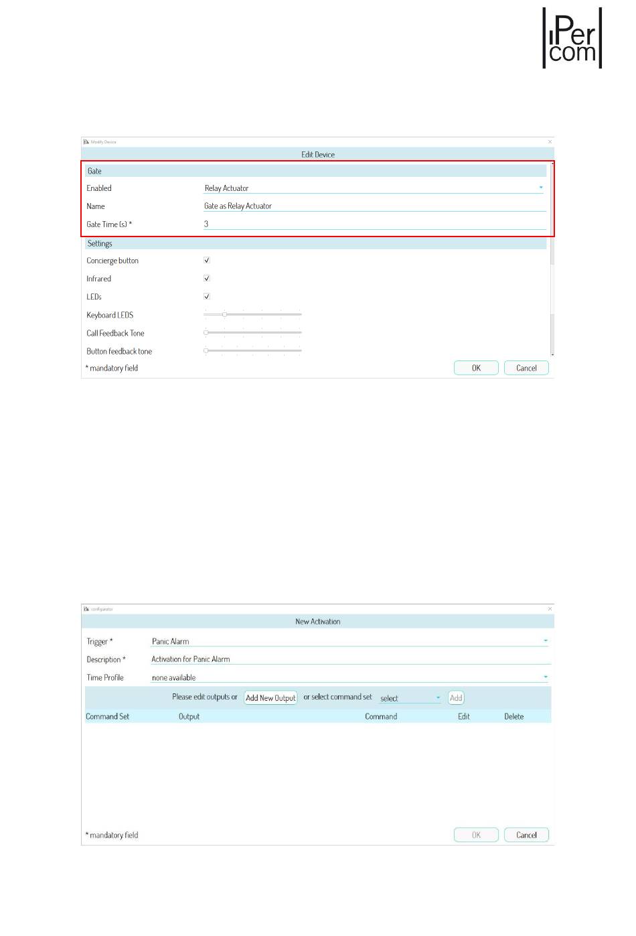Open the Gate Enabled Relay Actuator dropdown
The image size is (636, 936).
541,188
